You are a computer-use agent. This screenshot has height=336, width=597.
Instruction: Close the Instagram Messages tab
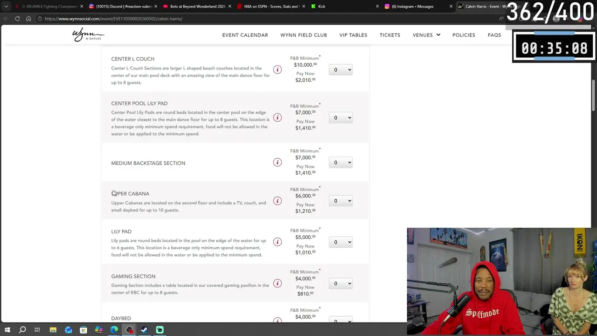point(451,7)
